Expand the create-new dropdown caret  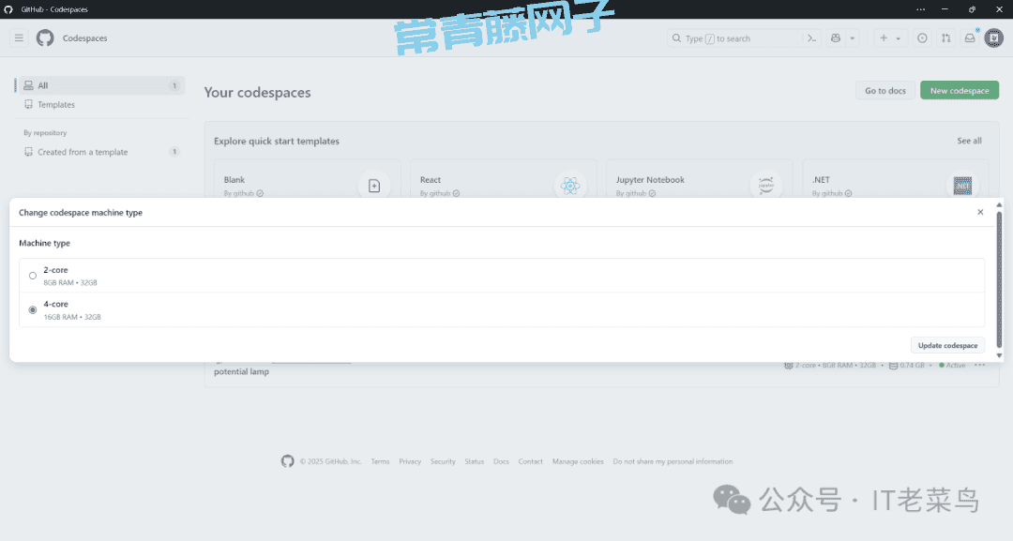(898, 38)
